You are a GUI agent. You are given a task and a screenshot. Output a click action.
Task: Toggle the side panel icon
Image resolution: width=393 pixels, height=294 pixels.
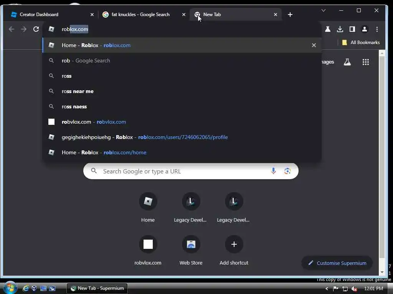click(352, 29)
